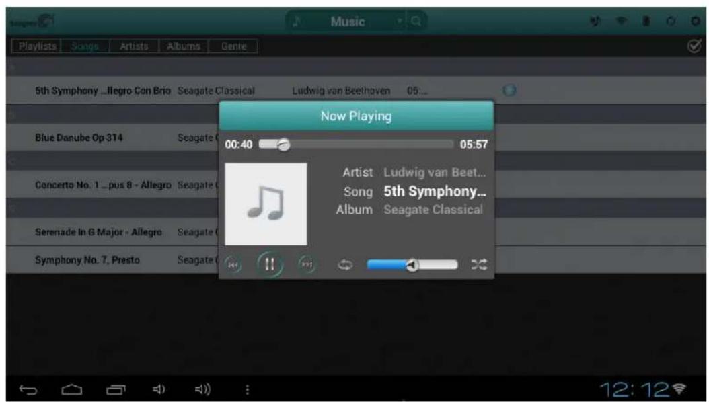Open the Playlists tab
The width and height of the screenshot is (709, 402).
[37, 46]
